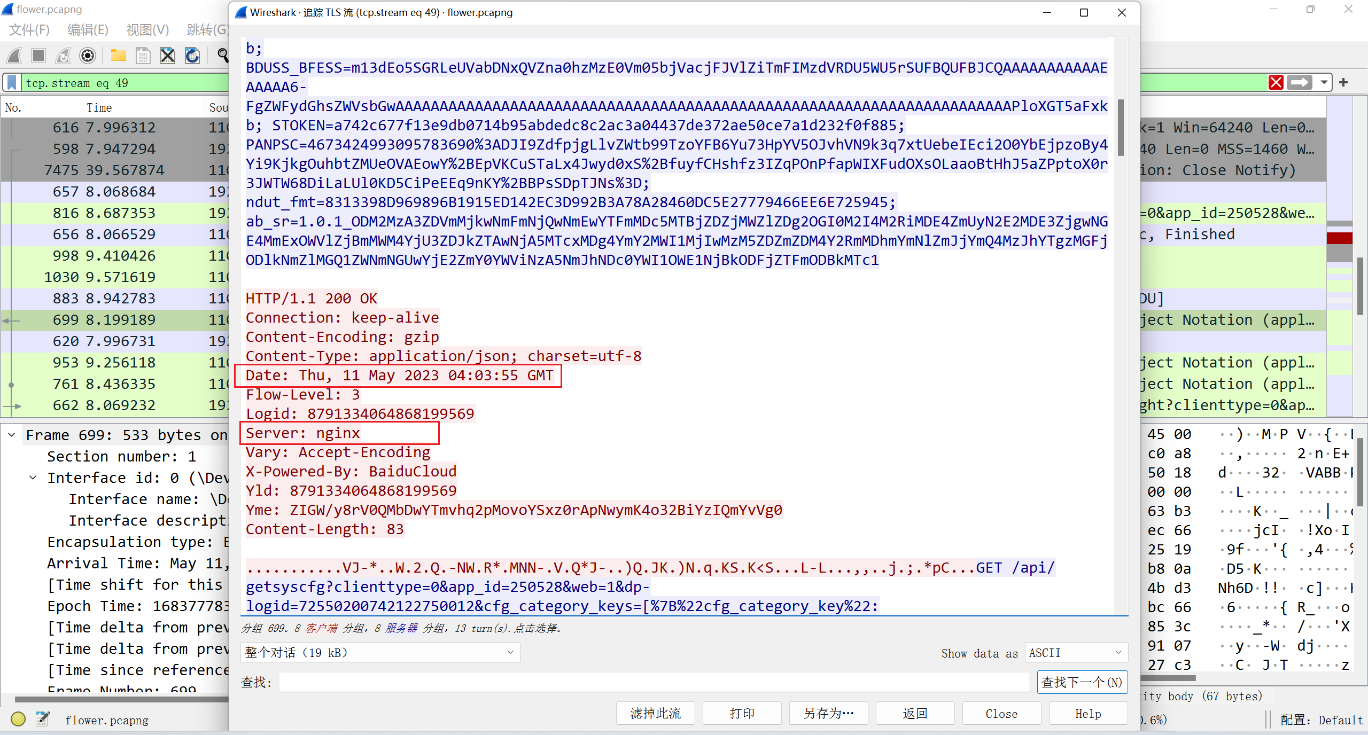Click the expert information circle in status bar
Image resolution: width=1368 pixels, height=735 pixels.
point(18,719)
